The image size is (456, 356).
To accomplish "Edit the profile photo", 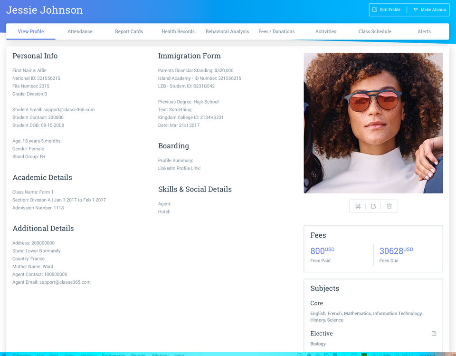I will tap(373, 206).
